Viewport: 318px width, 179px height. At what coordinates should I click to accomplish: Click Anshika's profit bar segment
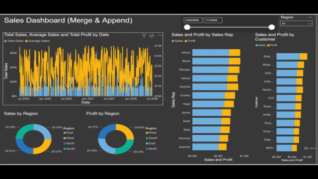pyautogui.click(x=233, y=87)
